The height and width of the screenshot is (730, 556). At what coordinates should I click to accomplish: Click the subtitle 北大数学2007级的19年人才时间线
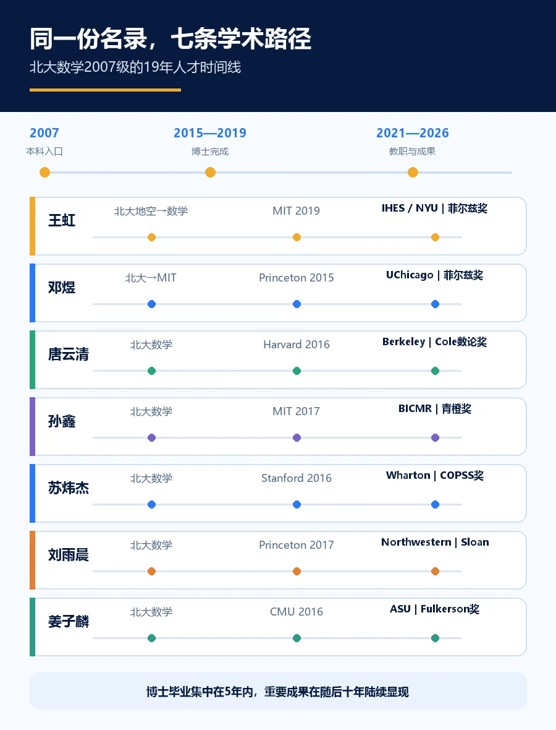coord(135,67)
